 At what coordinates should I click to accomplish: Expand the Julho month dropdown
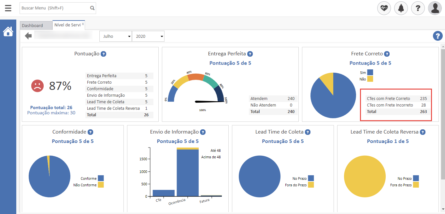(x=115, y=36)
